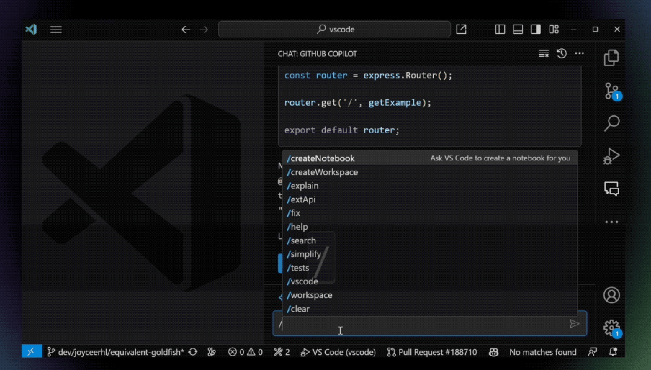This screenshot has width=651, height=370.
Task: Open Accounts icon in activity bar
Action: pyautogui.click(x=612, y=295)
